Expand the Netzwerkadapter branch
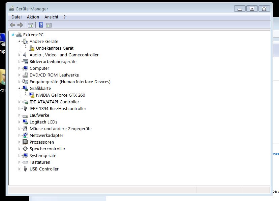 [x=20, y=136]
